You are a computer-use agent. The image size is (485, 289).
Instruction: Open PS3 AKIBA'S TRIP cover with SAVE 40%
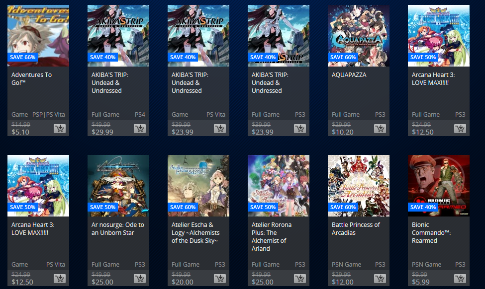point(279,36)
